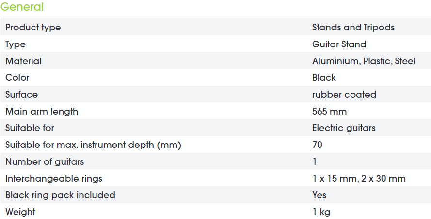Click the Aluminium, Plastic, Steel value

(x=364, y=61)
